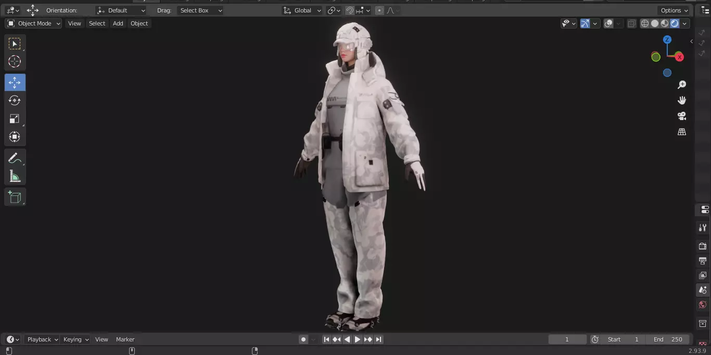Toggle proportional editing
Image resolution: width=711 pixels, height=355 pixels.
(x=379, y=10)
